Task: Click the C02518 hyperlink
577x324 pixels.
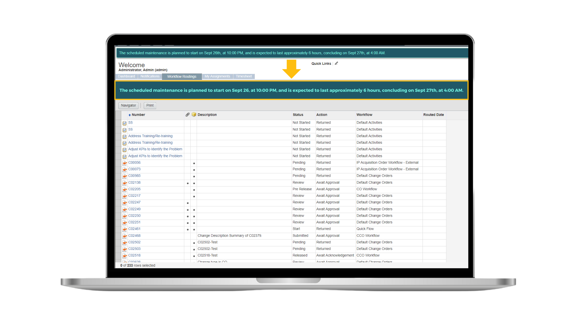Action: point(135,255)
